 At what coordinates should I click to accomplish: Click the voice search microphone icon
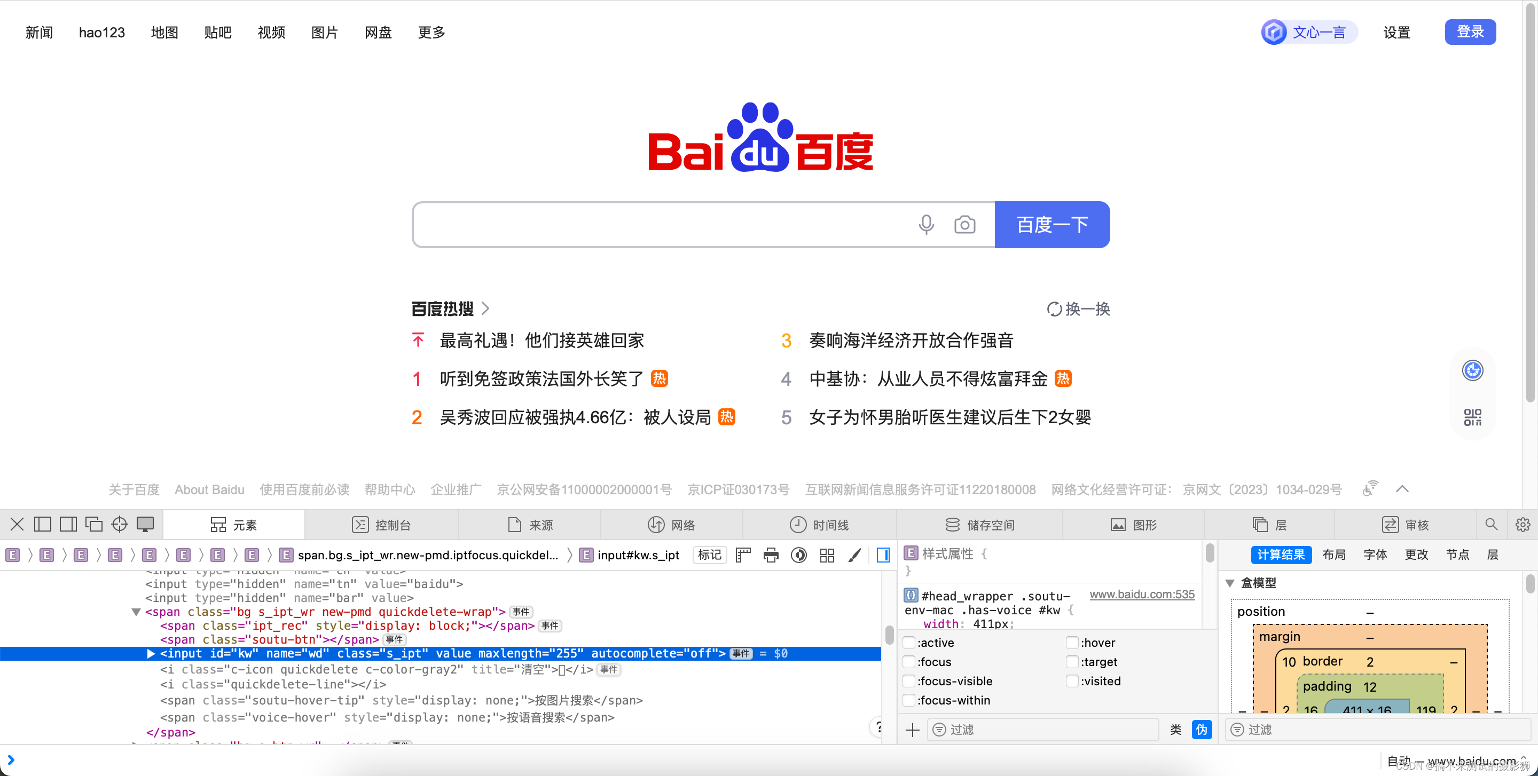pyautogui.click(x=926, y=224)
